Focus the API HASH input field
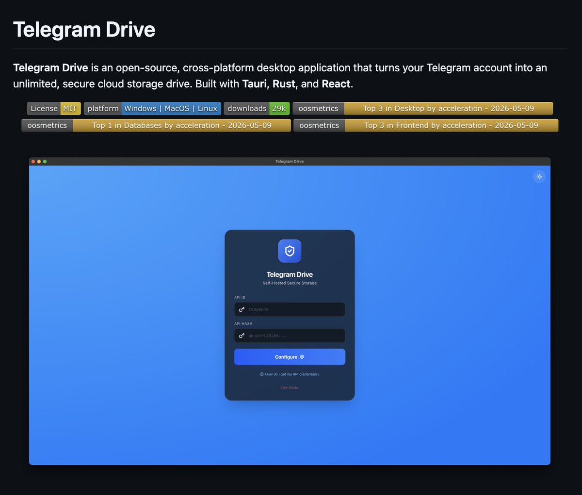 point(290,335)
